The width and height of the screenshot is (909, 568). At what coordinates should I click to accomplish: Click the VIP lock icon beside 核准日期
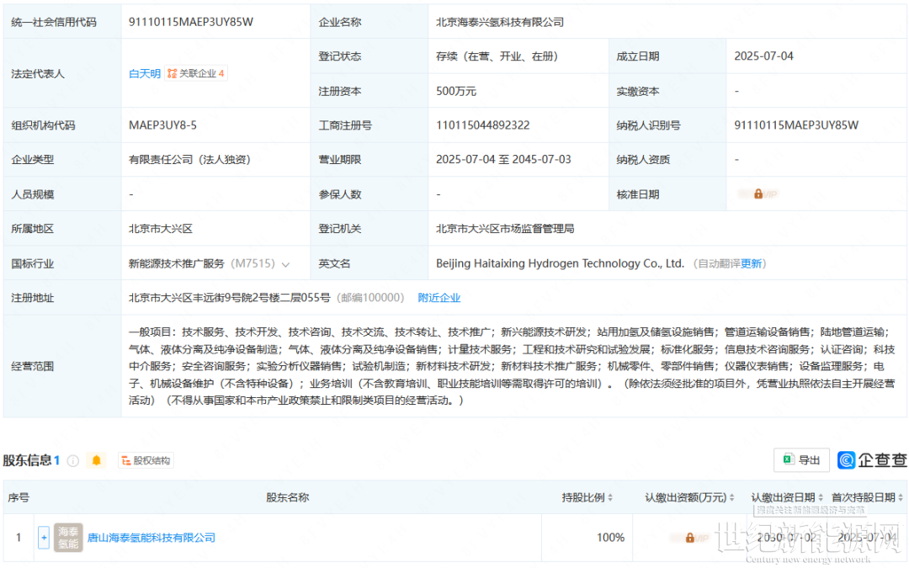point(757,194)
